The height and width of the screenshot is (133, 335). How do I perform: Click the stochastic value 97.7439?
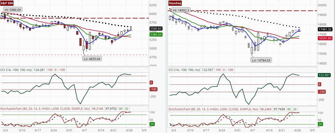click(279, 109)
